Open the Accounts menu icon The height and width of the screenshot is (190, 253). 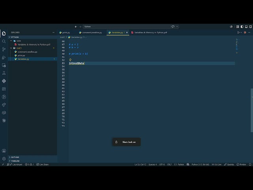(x=4, y=151)
